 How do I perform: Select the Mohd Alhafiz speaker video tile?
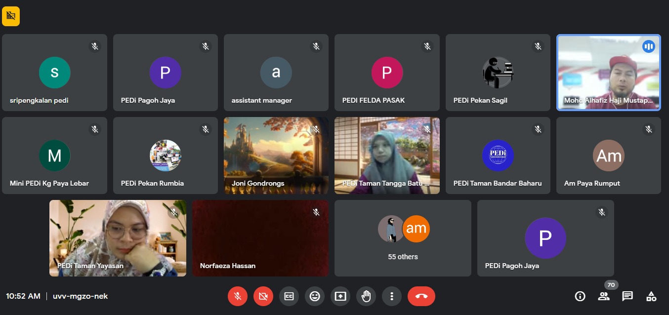(x=608, y=73)
